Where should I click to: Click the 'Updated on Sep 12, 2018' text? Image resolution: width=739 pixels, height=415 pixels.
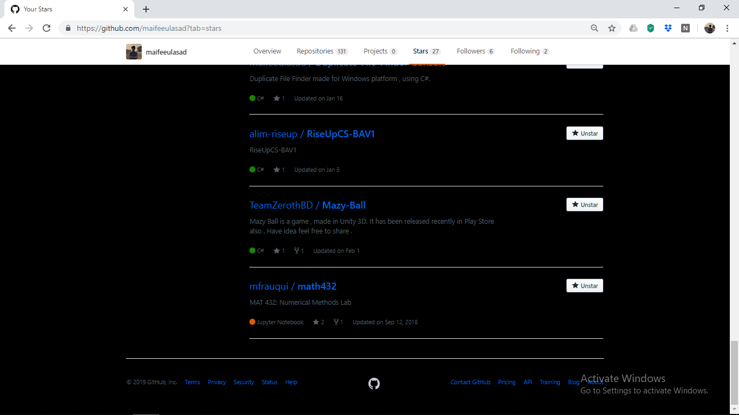coord(385,322)
